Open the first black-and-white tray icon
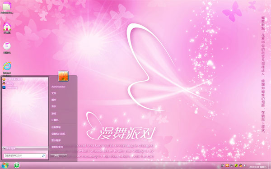 pyautogui.click(x=223, y=165)
